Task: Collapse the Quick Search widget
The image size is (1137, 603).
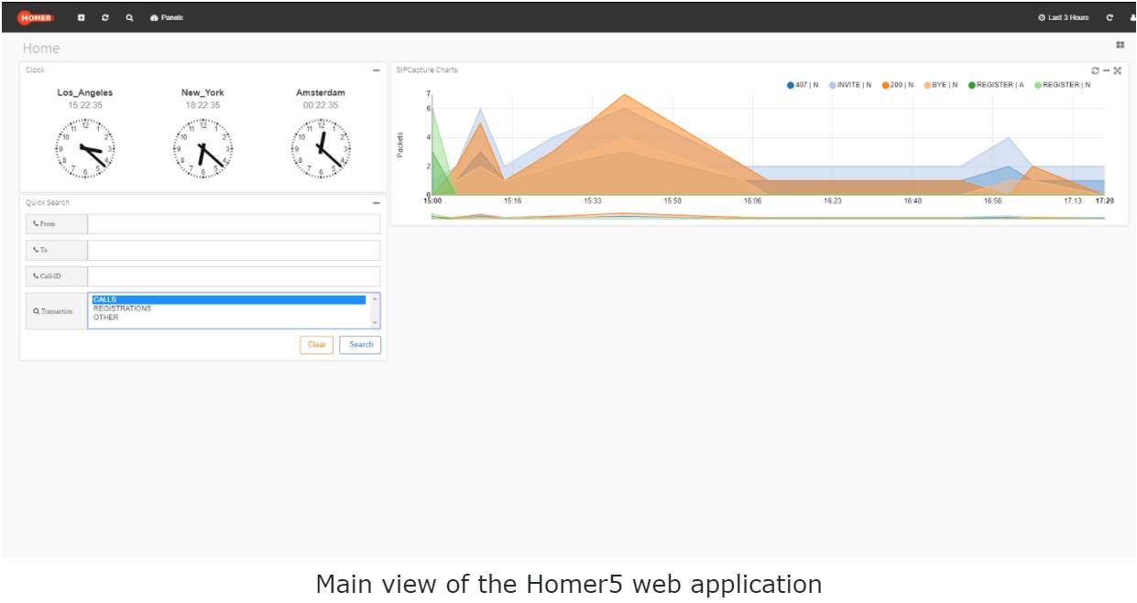Action: (x=376, y=203)
